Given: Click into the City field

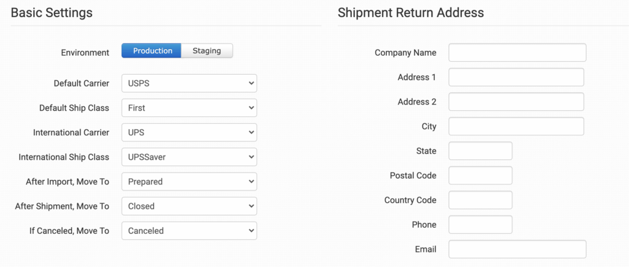Looking at the screenshot, I should (516, 126).
